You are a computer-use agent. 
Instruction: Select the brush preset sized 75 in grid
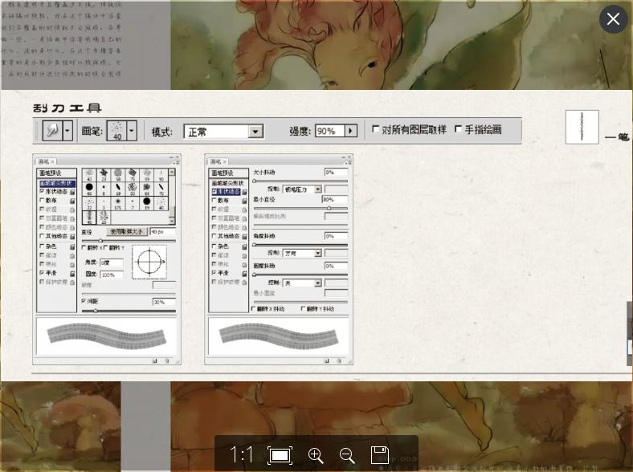click(x=133, y=175)
